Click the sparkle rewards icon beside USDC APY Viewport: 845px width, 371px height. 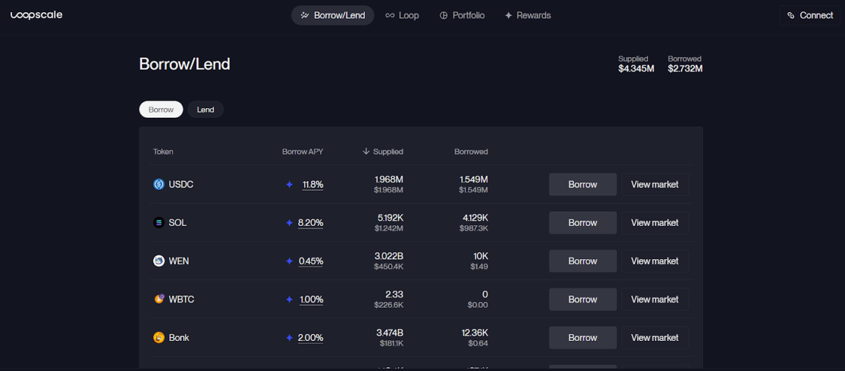289,184
